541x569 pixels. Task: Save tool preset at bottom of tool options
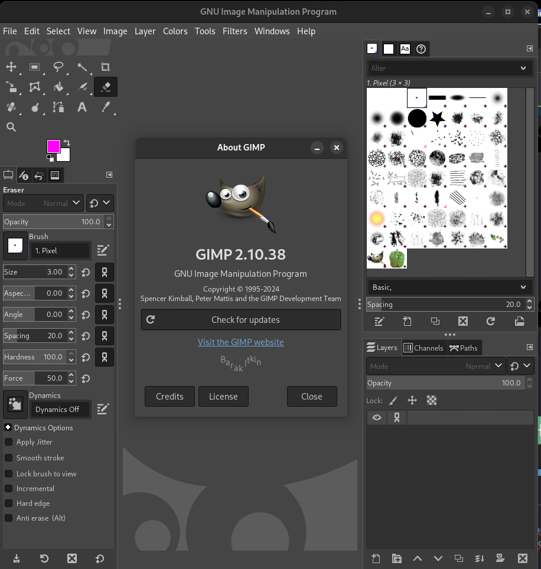point(17,558)
